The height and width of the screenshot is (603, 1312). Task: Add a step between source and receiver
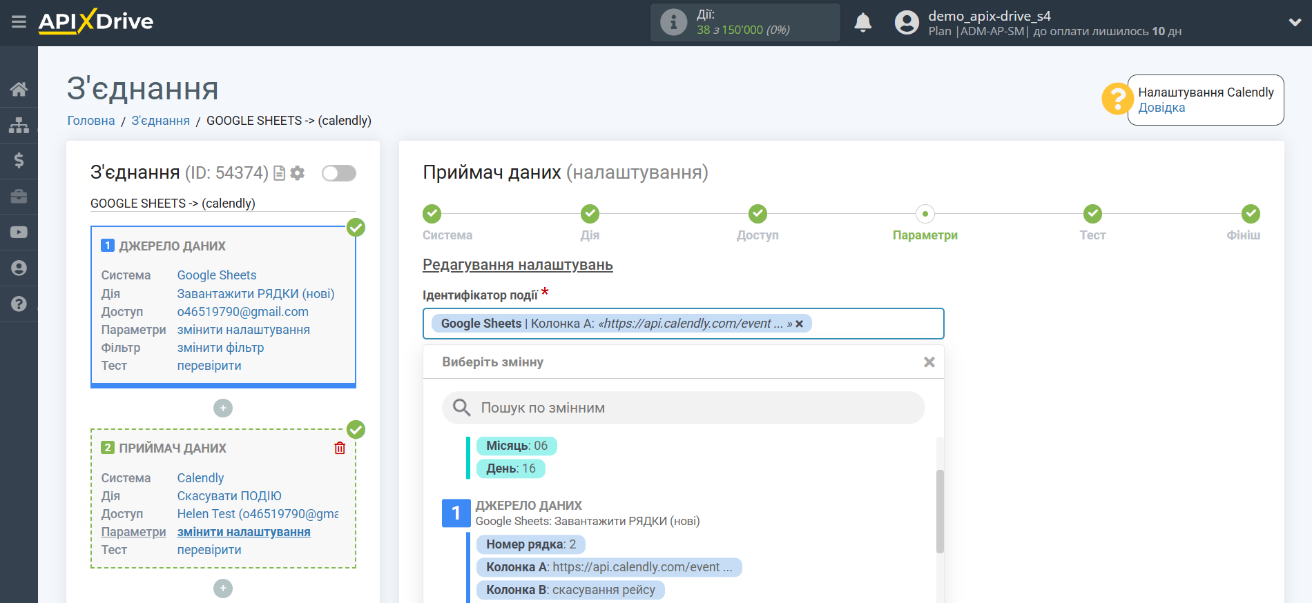pyautogui.click(x=223, y=408)
